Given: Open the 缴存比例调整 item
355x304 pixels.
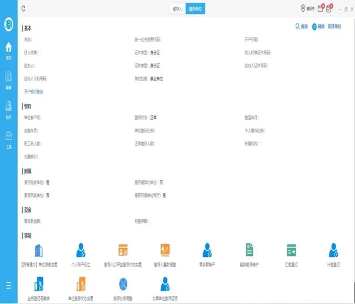Looking at the screenshot, I should 123,288.
